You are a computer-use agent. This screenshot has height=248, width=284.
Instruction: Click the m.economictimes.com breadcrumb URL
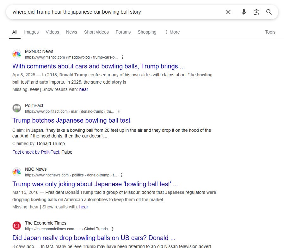point(66,229)
